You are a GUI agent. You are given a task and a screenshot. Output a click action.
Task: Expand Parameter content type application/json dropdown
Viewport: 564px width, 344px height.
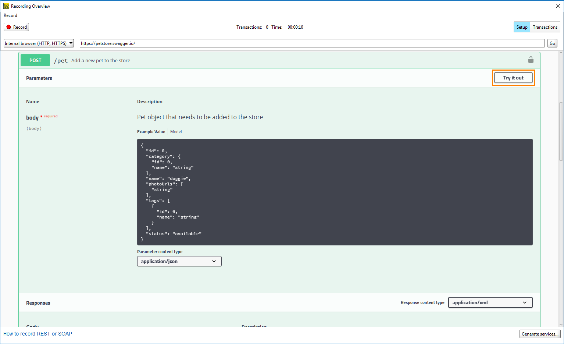pos(179,261)
